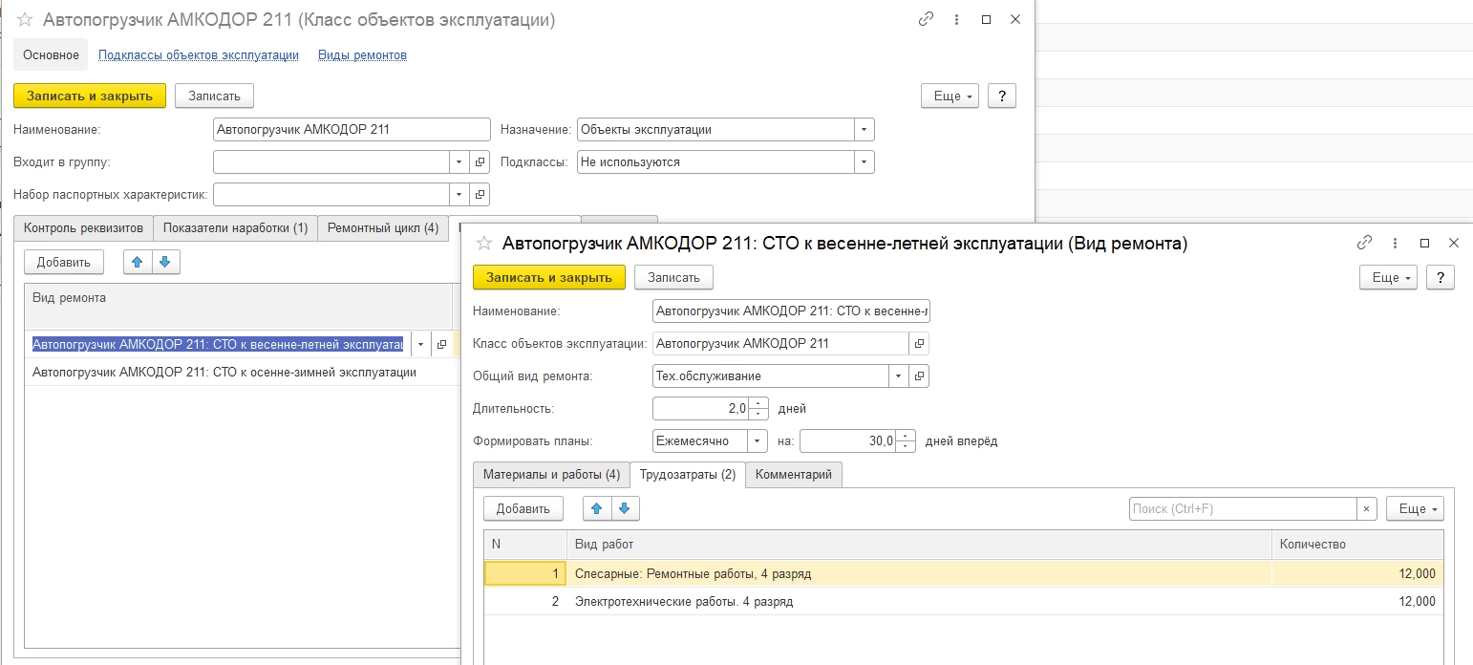Move row down in Трудозатраты table

click(624, 508)
